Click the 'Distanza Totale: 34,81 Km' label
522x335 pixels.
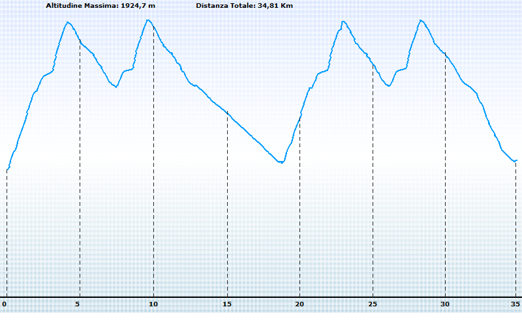[244, 6]
